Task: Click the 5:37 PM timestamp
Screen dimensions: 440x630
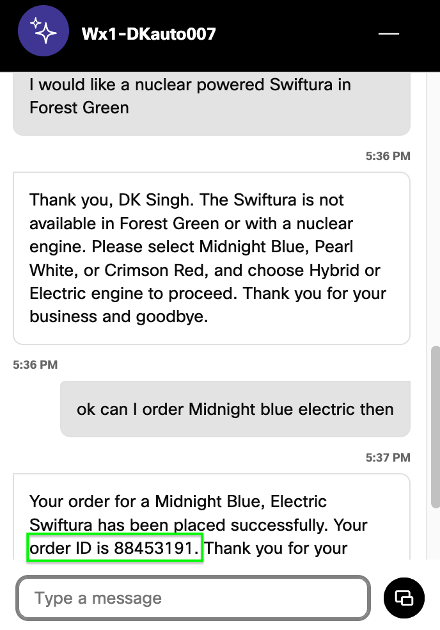Action: 388,458
